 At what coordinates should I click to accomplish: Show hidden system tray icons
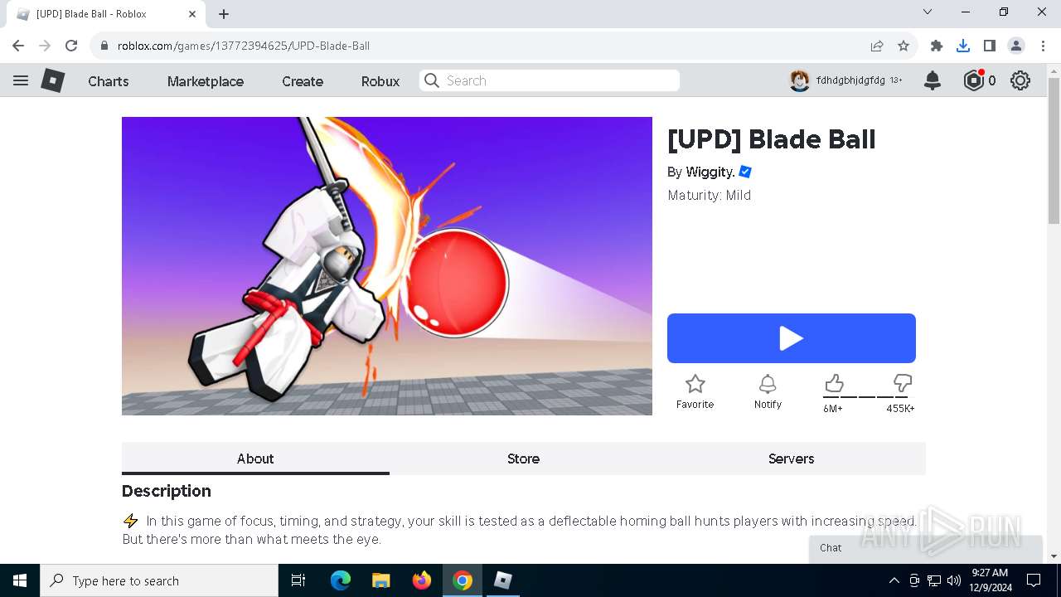click(x=894, y=580)
